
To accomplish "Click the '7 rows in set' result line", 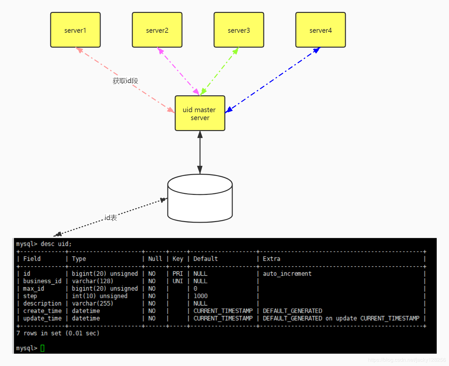I will tap(58, 333).
